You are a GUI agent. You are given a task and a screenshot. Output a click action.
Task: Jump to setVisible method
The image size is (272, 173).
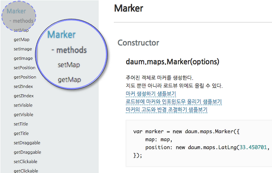pos(23,105)
